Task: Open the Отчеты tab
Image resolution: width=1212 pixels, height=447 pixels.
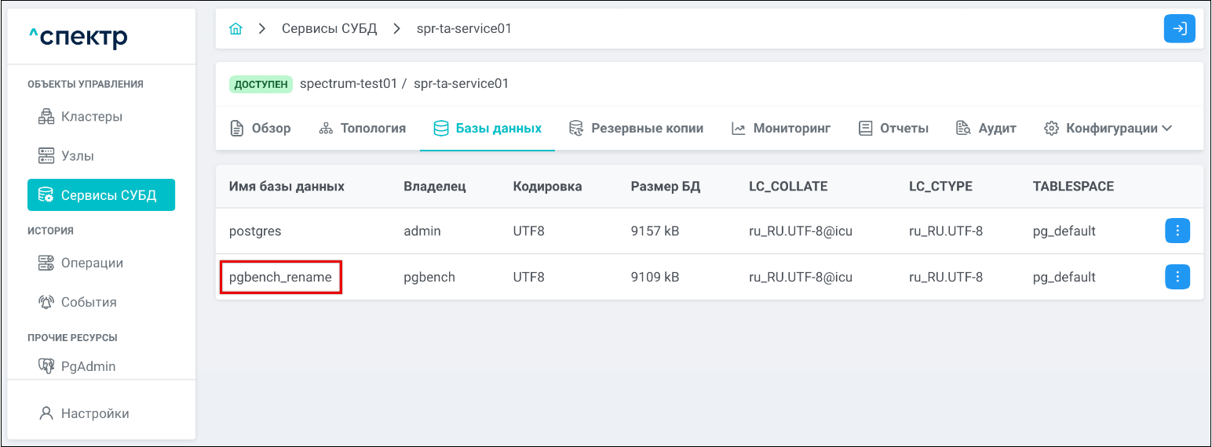Action: pyautogui.click(x=894, y=128)
